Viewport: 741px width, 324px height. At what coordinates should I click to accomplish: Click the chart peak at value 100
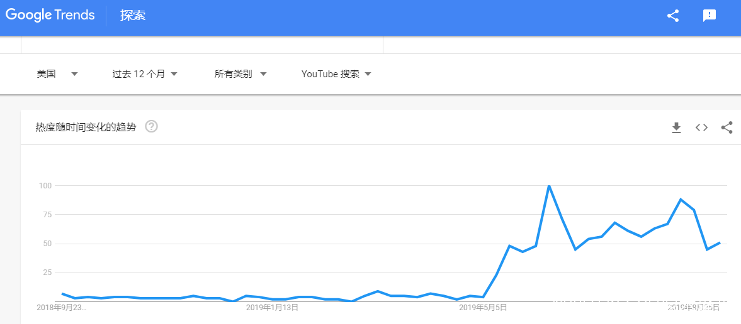pos(549,186)
